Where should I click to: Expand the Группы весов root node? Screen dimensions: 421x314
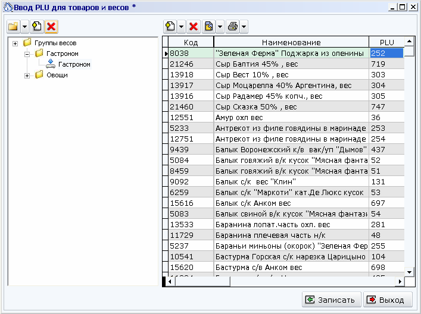15,43
